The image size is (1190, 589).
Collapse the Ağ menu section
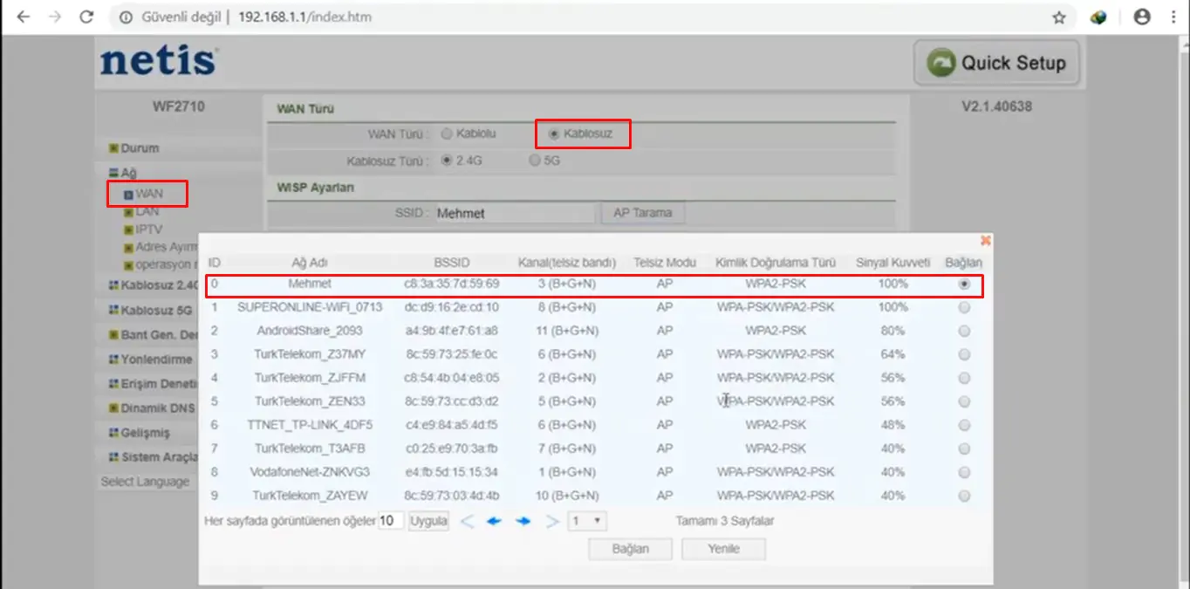pos(127,173)
